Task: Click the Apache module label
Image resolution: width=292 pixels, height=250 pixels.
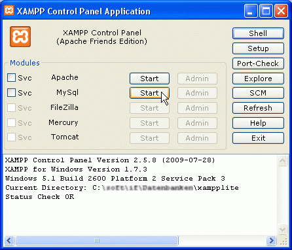Action: (65, 77)
